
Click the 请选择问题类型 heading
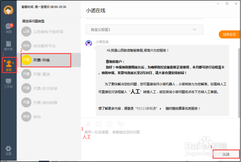point(33,21)
